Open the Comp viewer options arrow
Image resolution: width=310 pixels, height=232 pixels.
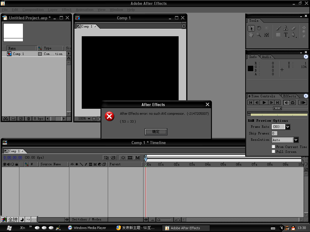(x=184, y=26)
